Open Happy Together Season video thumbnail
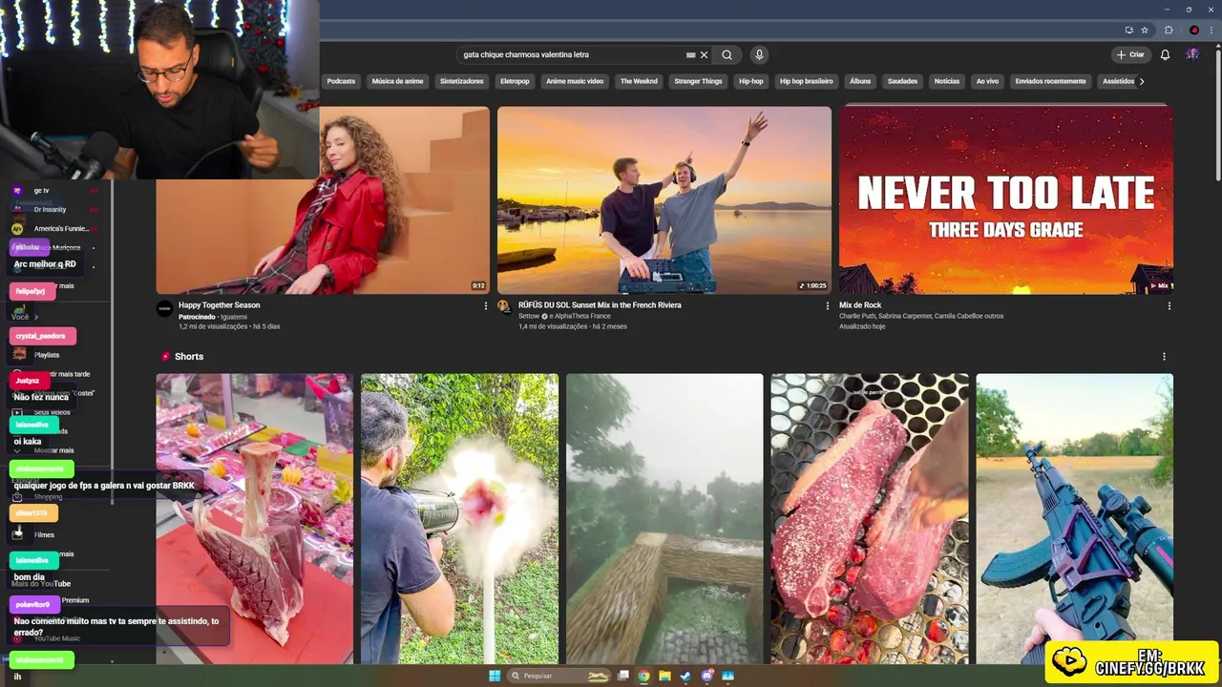The width and height of the screenshot is (1222, 687). pyautogui.click(x=405, y=199)
